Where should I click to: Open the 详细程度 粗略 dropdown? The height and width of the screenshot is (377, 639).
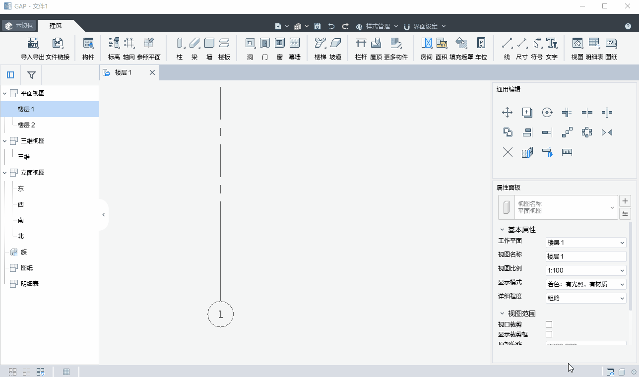[586, 298]
